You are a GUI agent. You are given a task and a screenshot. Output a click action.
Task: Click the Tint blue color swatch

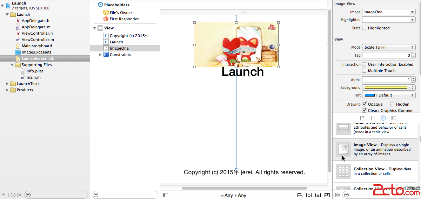click(x=370, y=95)
